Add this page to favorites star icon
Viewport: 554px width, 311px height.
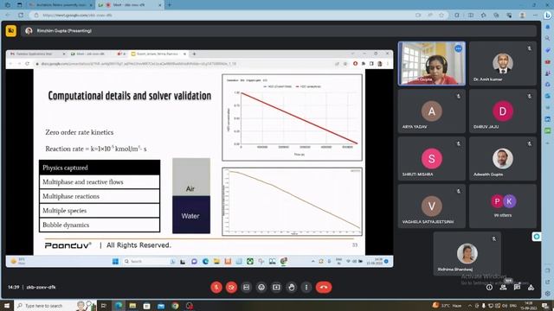441,16
